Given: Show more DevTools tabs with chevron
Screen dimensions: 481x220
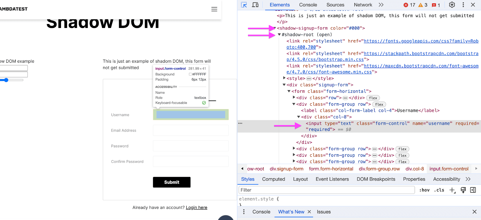Looking at the screenshot, I should point(381,5).
